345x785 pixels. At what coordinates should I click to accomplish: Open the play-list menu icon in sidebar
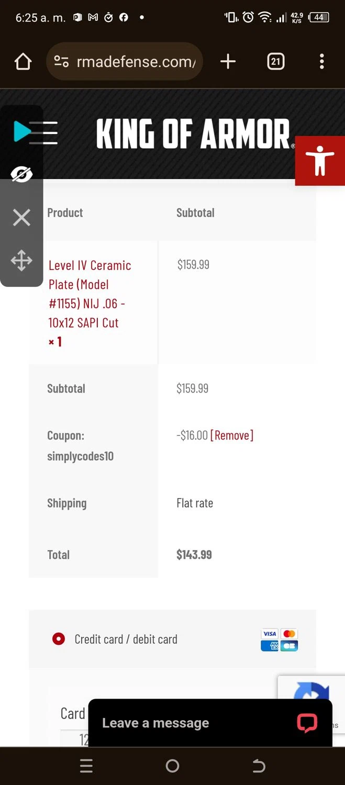35,132
